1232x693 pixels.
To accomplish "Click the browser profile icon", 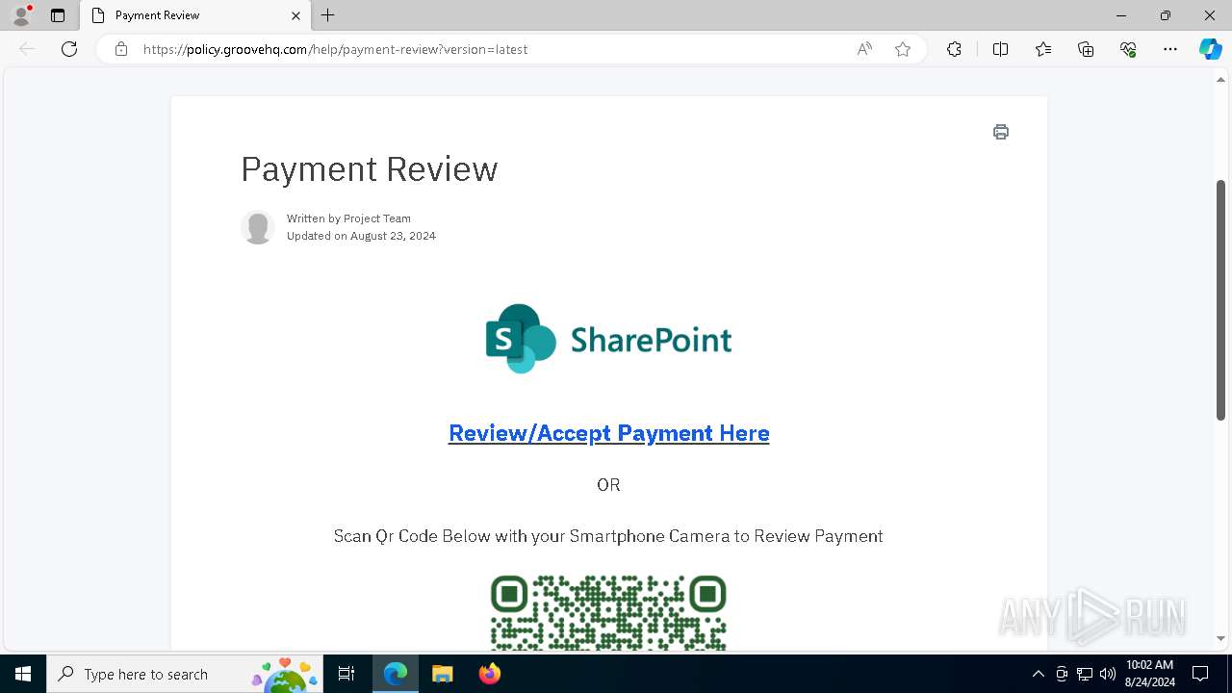I will 21,15.
